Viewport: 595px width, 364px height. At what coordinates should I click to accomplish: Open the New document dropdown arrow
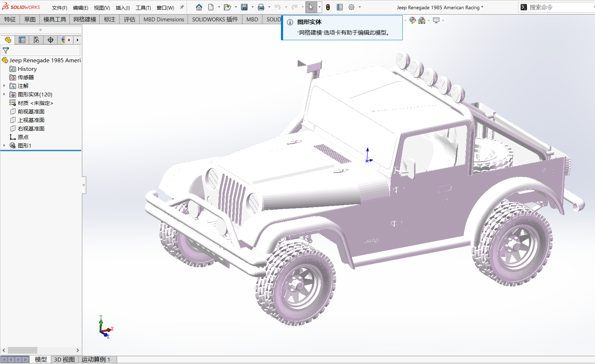pos(219,7)
